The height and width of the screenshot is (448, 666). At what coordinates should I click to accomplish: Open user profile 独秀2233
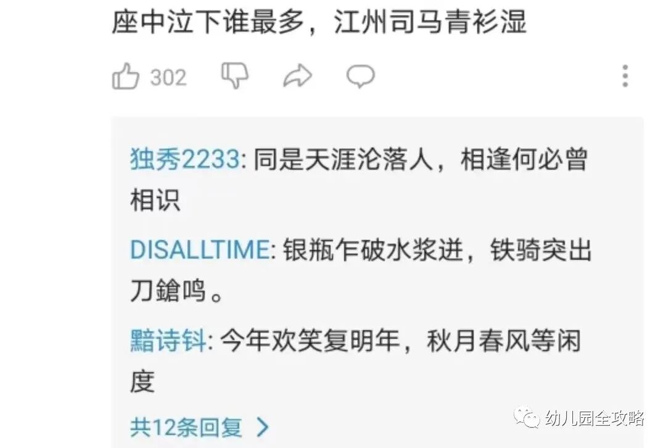(185, 160)
